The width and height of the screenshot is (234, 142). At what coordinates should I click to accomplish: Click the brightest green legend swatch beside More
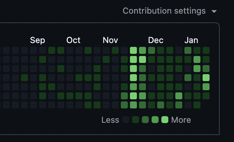pos(165,120)
